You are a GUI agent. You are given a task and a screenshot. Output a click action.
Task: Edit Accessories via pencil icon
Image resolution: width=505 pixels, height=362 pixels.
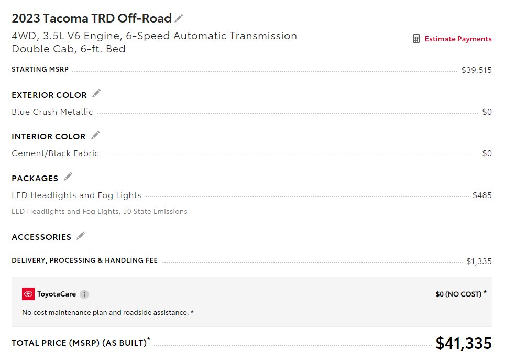coord(81,235)
